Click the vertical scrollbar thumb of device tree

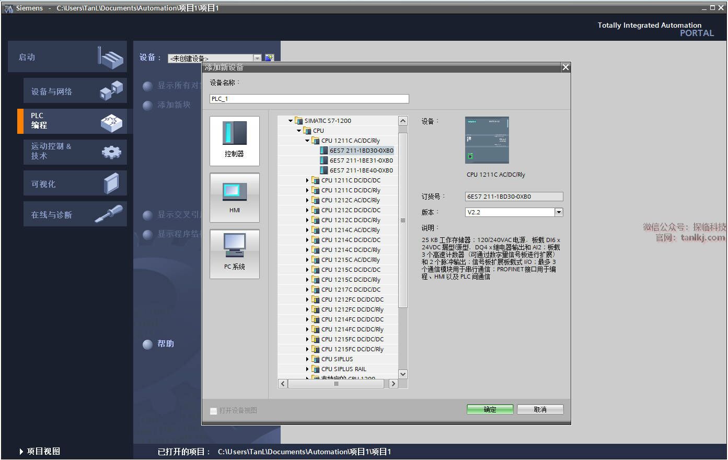(x=403, y=220)
